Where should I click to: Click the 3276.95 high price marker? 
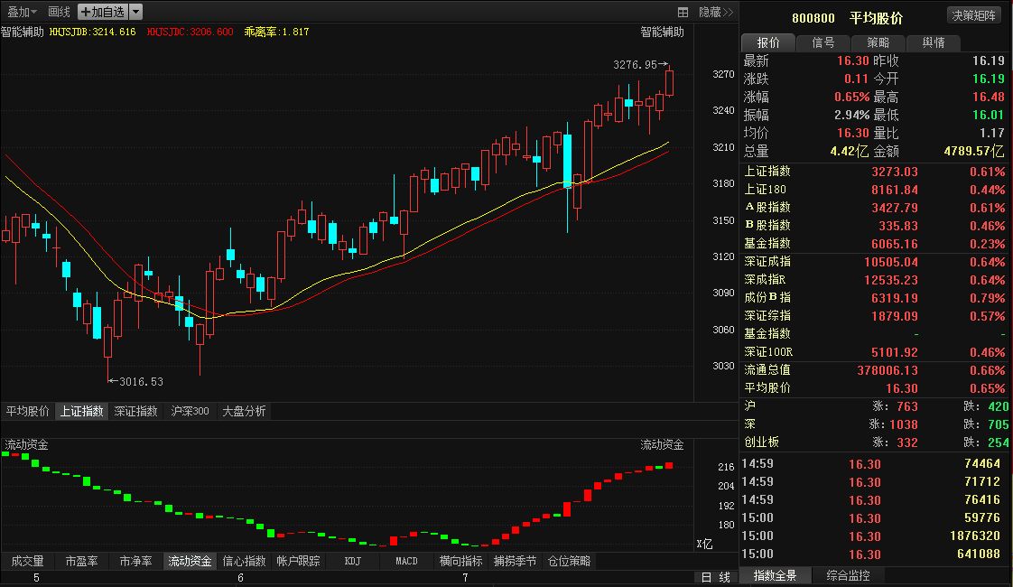pos(635,65)
